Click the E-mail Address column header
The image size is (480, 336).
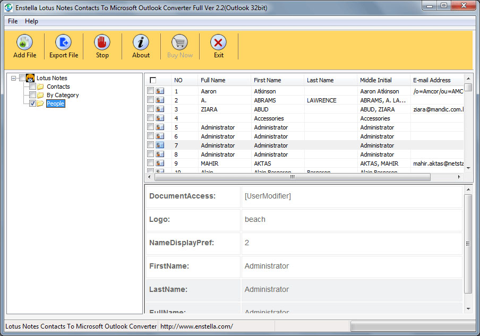[437, 80]
